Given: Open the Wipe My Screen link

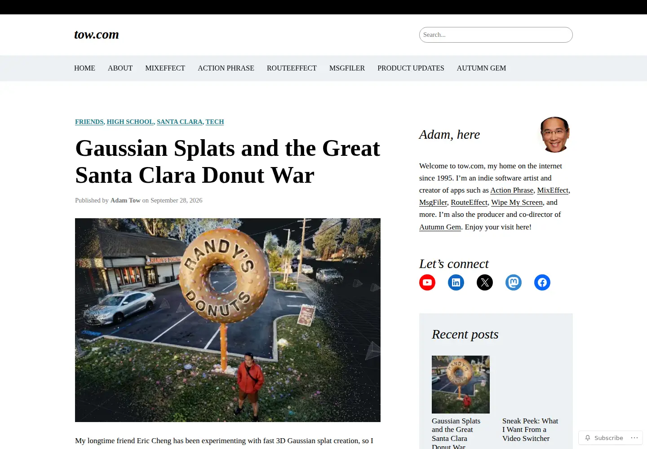Looking at the screenshot, I should click(517, 202).
